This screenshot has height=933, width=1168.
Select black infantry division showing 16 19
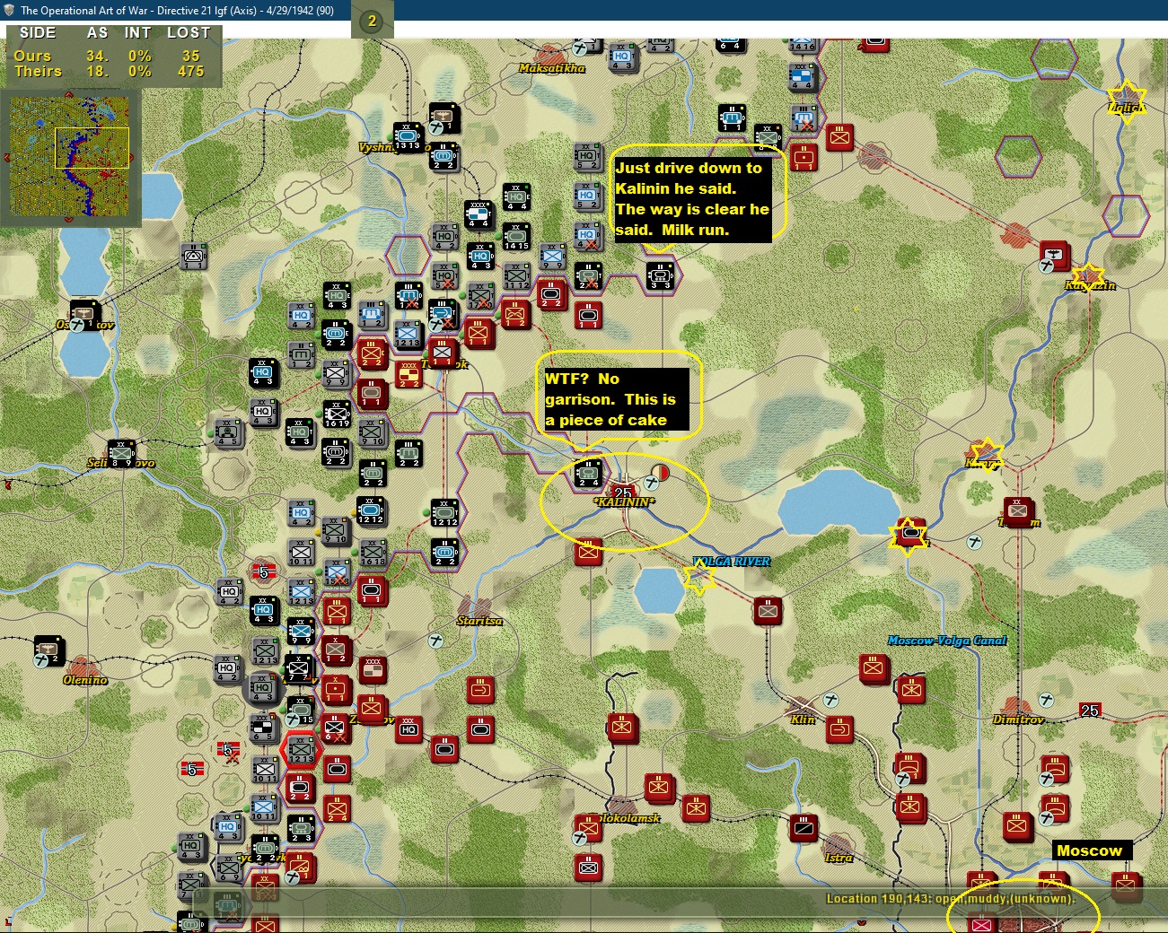[337, 414]
